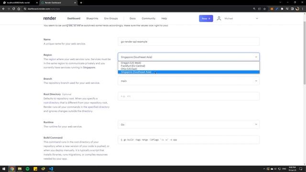Screen dimensions: 306x172
Task: Open the Windows Start menu
Action: tap(4, 169)
